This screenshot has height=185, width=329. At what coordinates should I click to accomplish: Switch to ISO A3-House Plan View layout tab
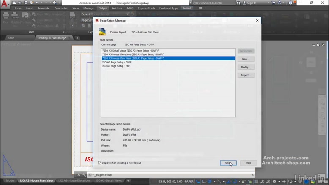[36, 181]
